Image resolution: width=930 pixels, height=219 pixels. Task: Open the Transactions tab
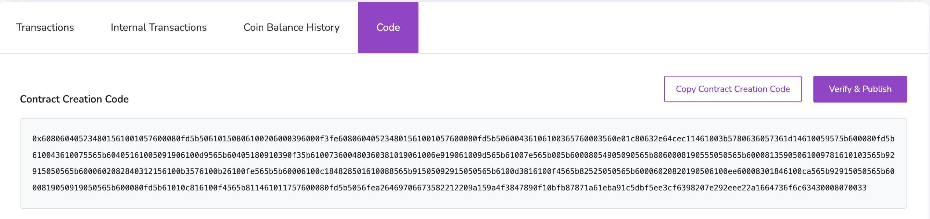coord(45,27)
